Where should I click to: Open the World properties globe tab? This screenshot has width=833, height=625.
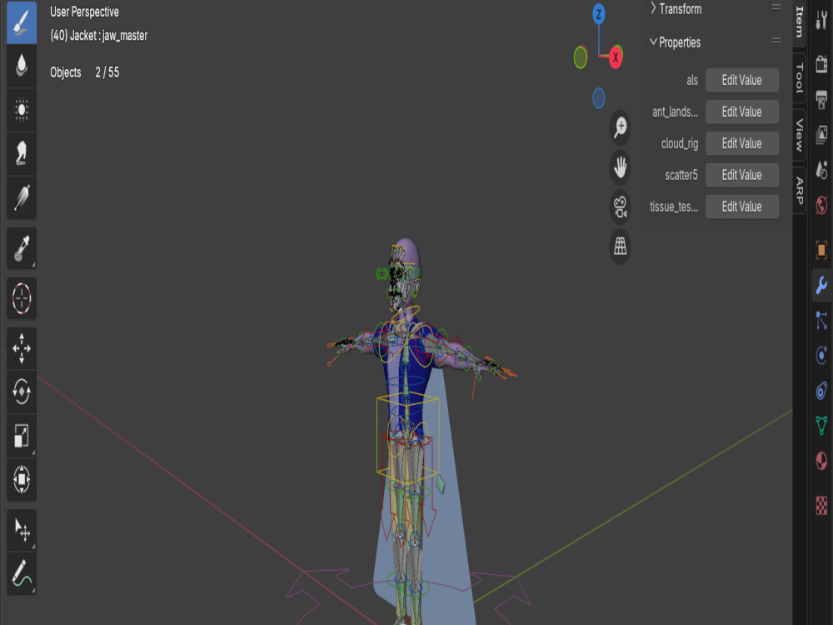[x=821, y=204]
